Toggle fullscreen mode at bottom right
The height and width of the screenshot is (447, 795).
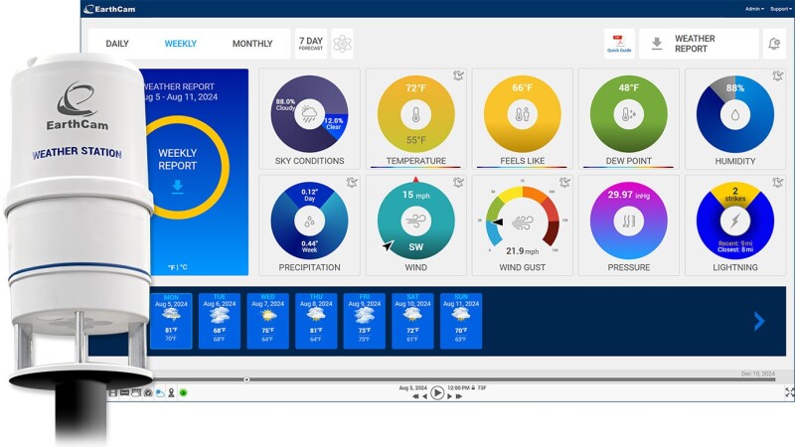pos(789,392)
